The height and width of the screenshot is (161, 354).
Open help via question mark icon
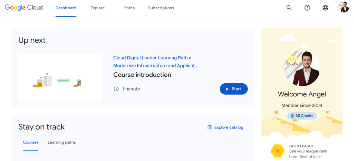point(307,8)
